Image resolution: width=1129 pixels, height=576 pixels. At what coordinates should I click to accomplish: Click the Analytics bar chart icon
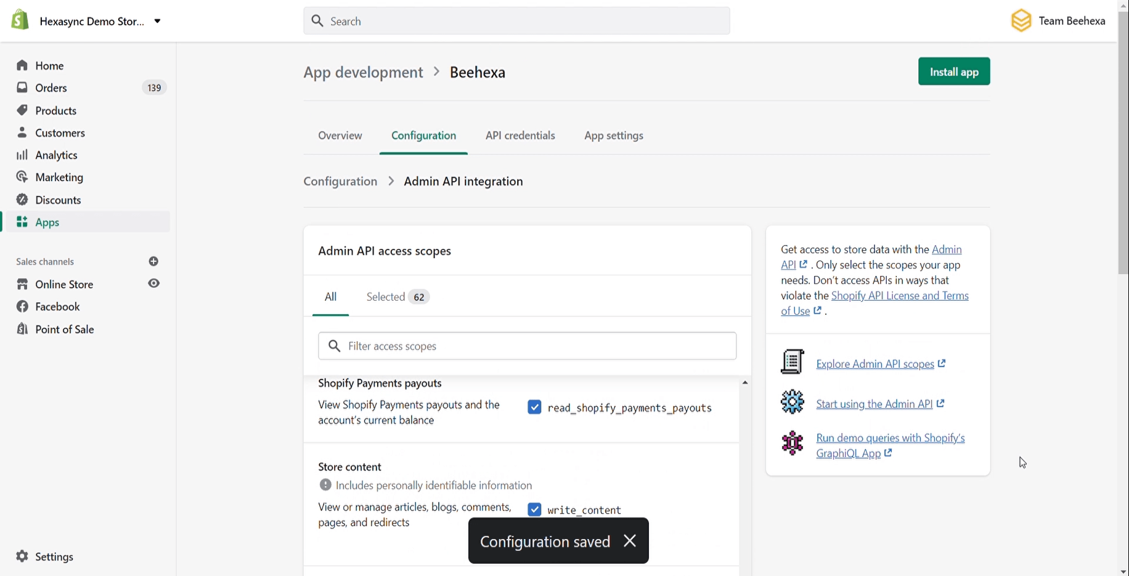point(22,155)
